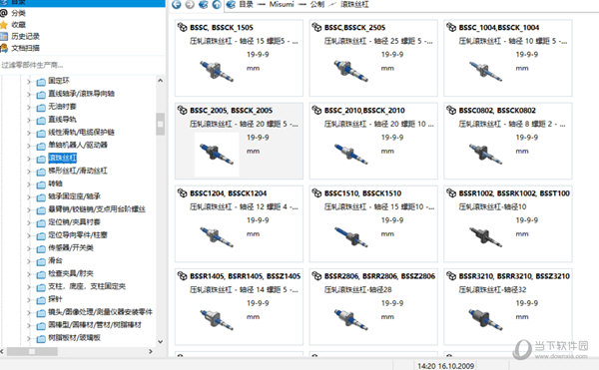Click the back navigation arrow icon
Screen dimensions: 599x370
pos(176,4)
